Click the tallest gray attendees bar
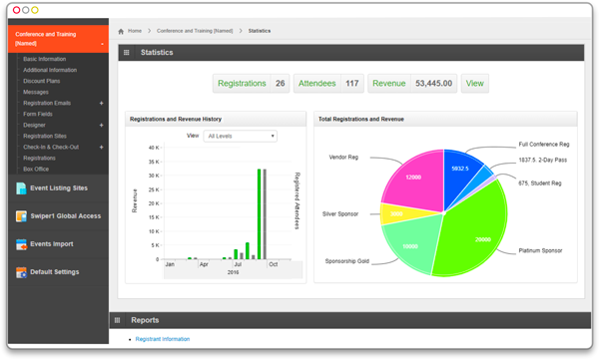The height and width of the screenshot is (359, 599). tap(265, 214)
